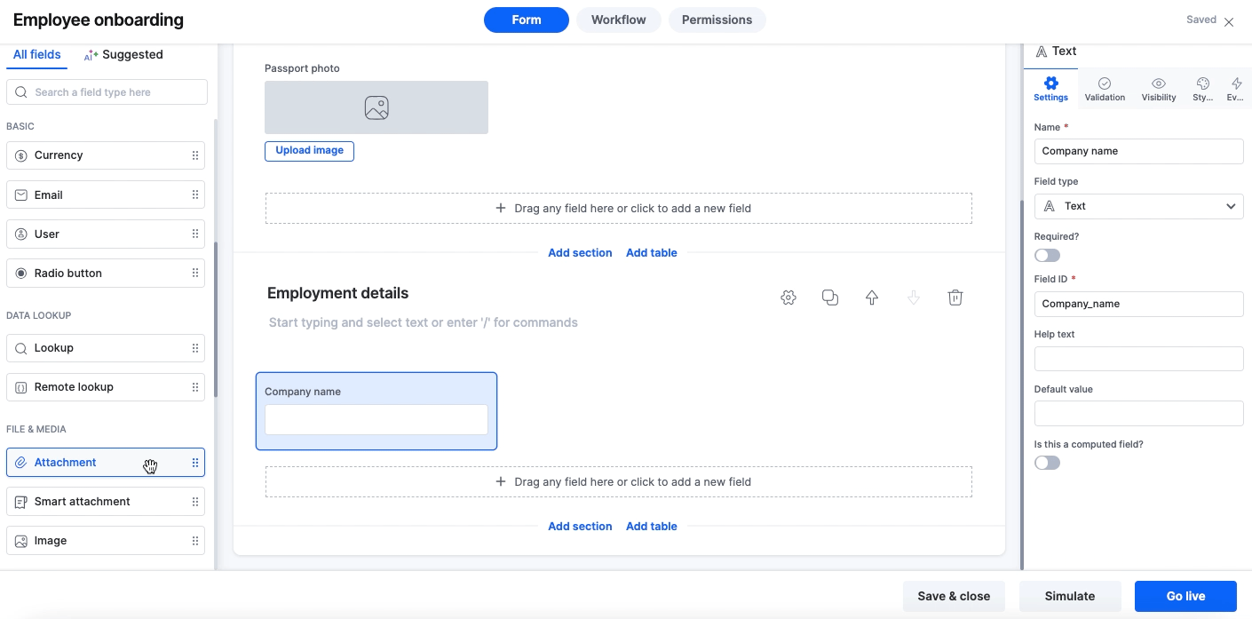
Task: Click the Name input field
Action: [1138, 151]
